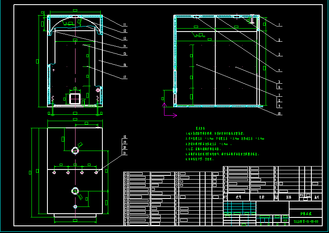Select boxed part callout number 20
Viewport: 329px width, 233px height.
point(125,148)
